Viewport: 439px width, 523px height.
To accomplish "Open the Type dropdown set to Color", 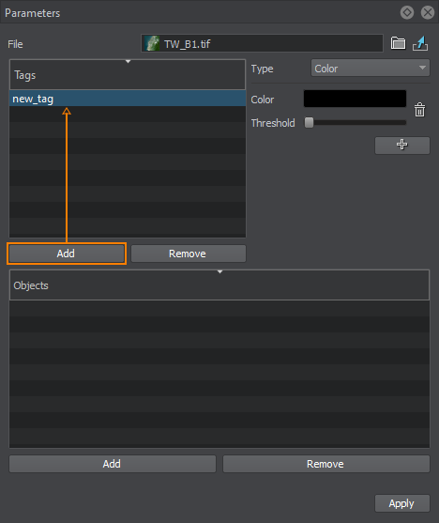I will coord(371,69).
